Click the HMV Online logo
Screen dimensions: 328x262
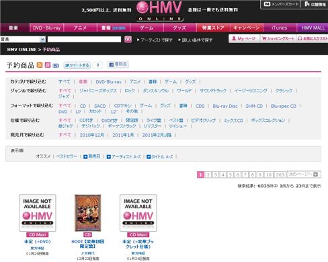160,11
